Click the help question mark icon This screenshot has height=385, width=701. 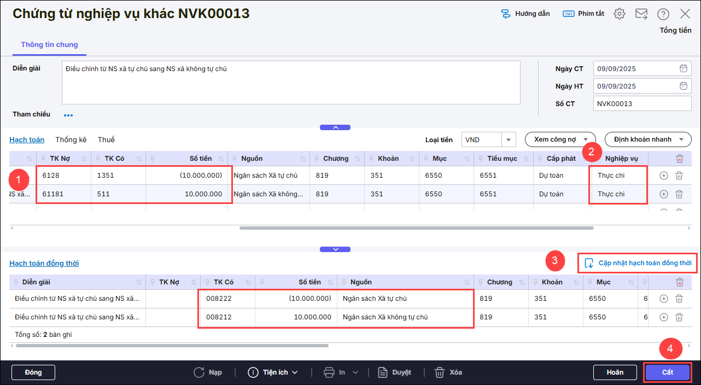[663, 14]
